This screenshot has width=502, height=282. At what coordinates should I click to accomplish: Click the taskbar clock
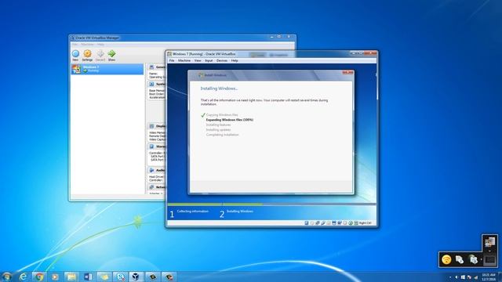(x=489, y=277)
